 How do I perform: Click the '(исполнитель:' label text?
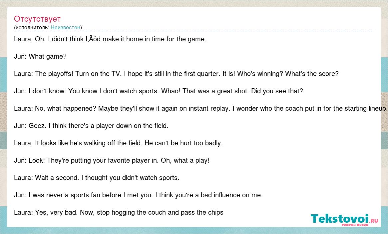click(32, 27)
